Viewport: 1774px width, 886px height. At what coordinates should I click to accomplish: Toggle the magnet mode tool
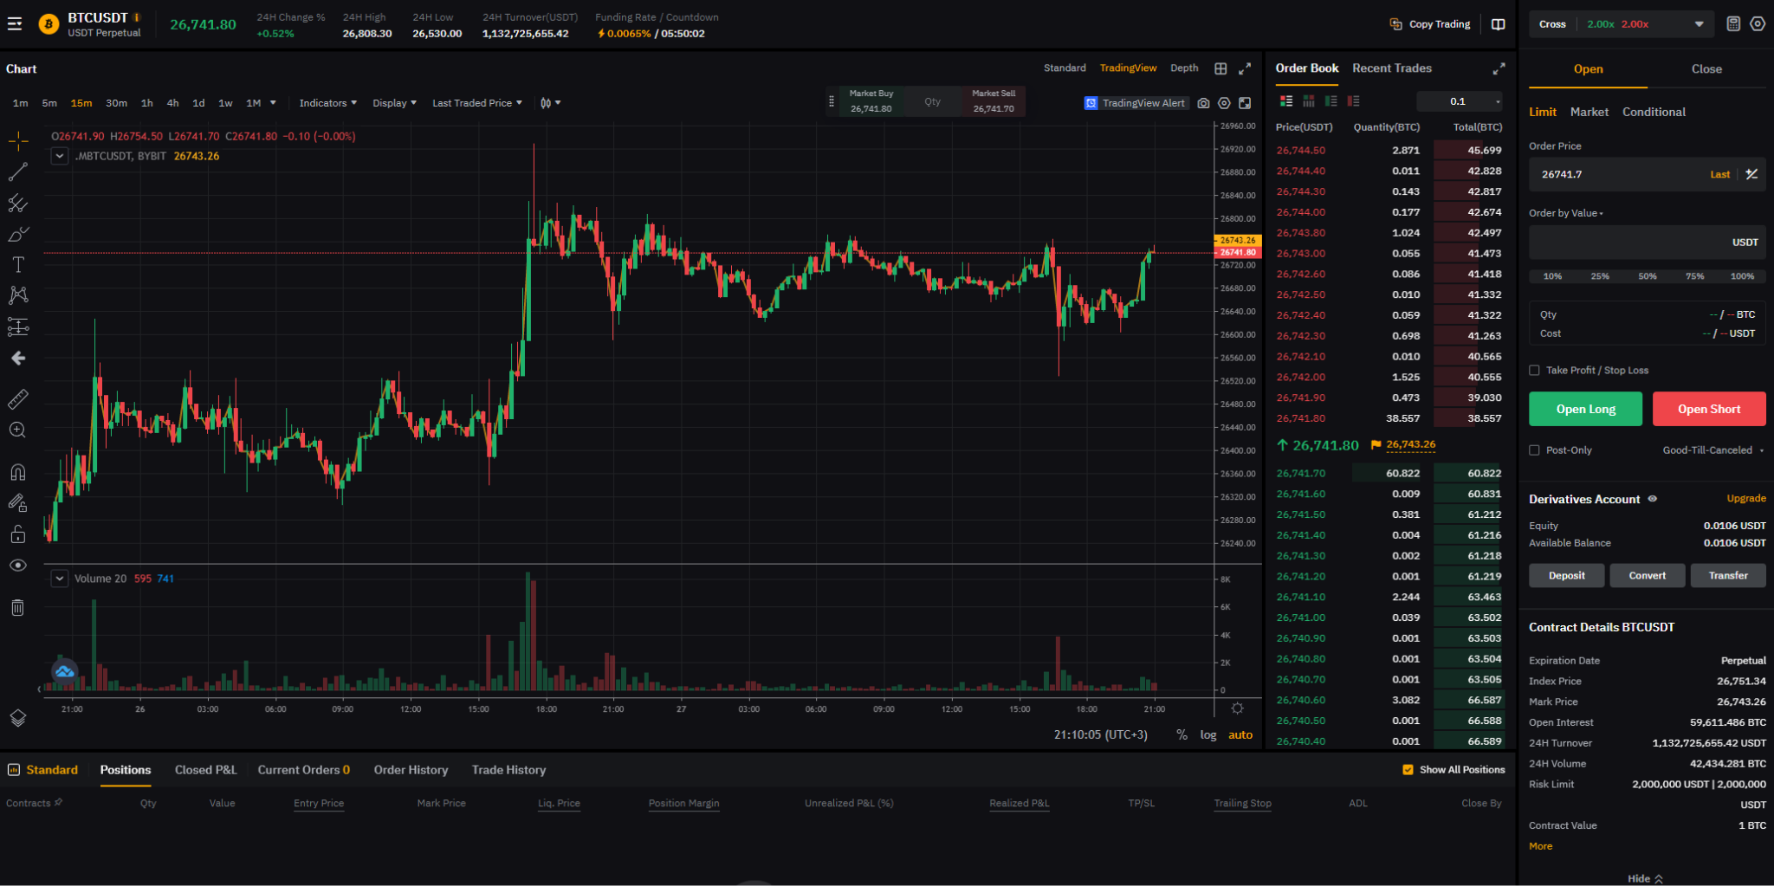(x=18, y=471)
